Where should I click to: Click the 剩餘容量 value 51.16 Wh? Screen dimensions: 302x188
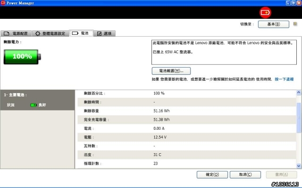click(x=161, y=111)
